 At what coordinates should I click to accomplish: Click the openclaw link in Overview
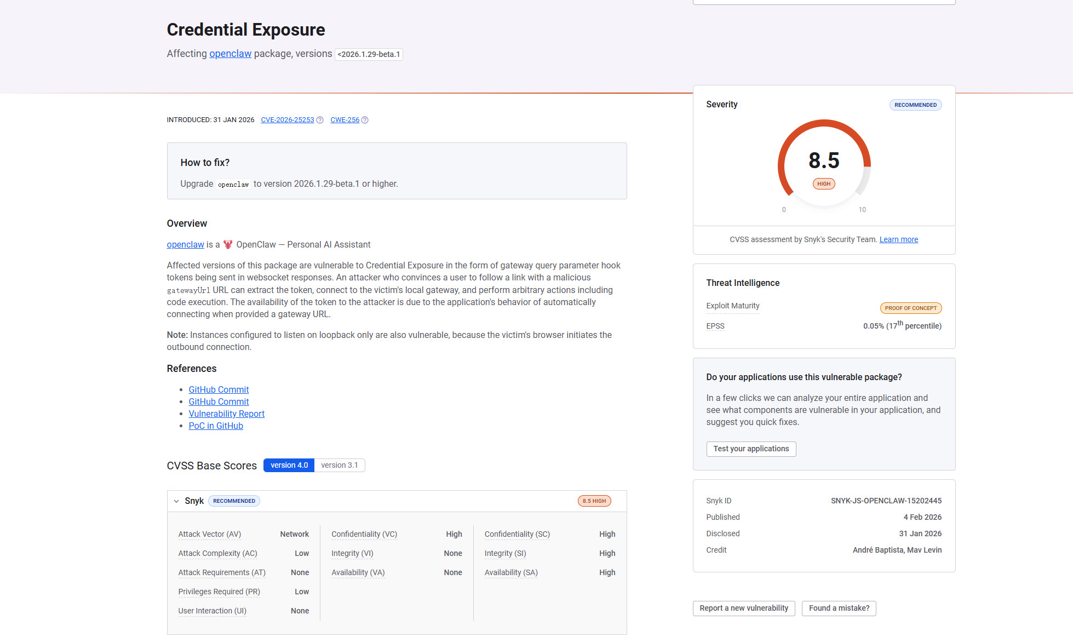click(185, 244)
